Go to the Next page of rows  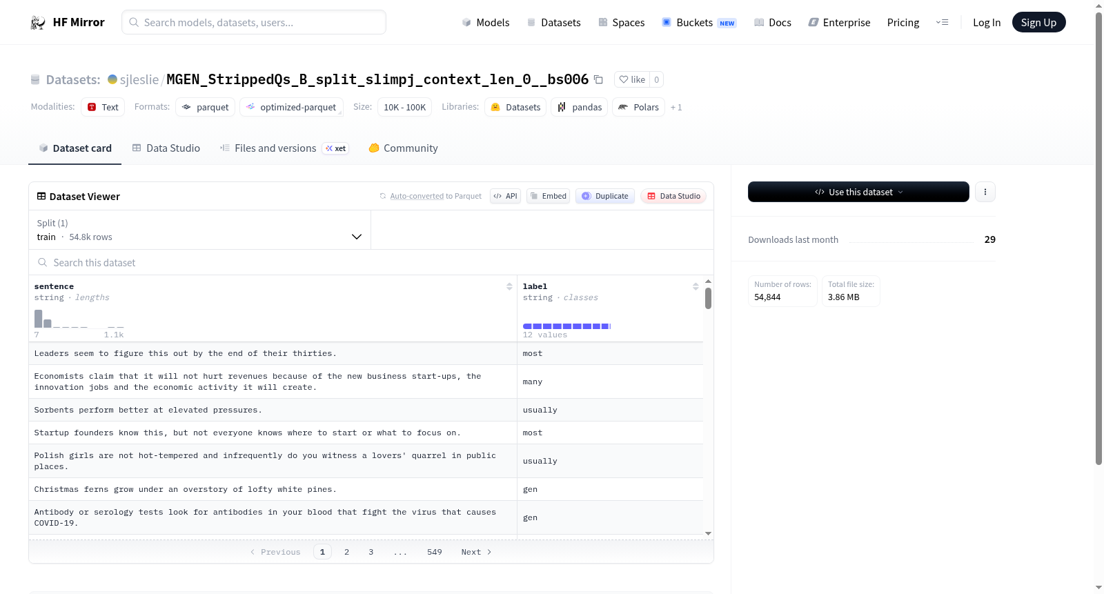pyautogui.click(x=476, y=552)
